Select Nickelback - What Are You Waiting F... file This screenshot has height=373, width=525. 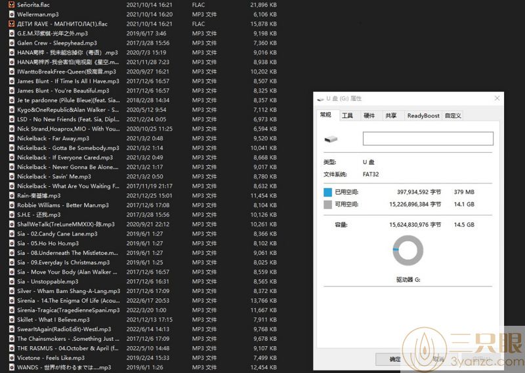[x=68, y=186]
